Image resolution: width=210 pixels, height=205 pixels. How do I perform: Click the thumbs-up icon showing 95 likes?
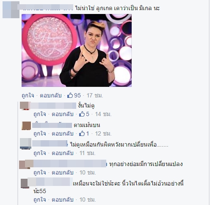point(70,95)
